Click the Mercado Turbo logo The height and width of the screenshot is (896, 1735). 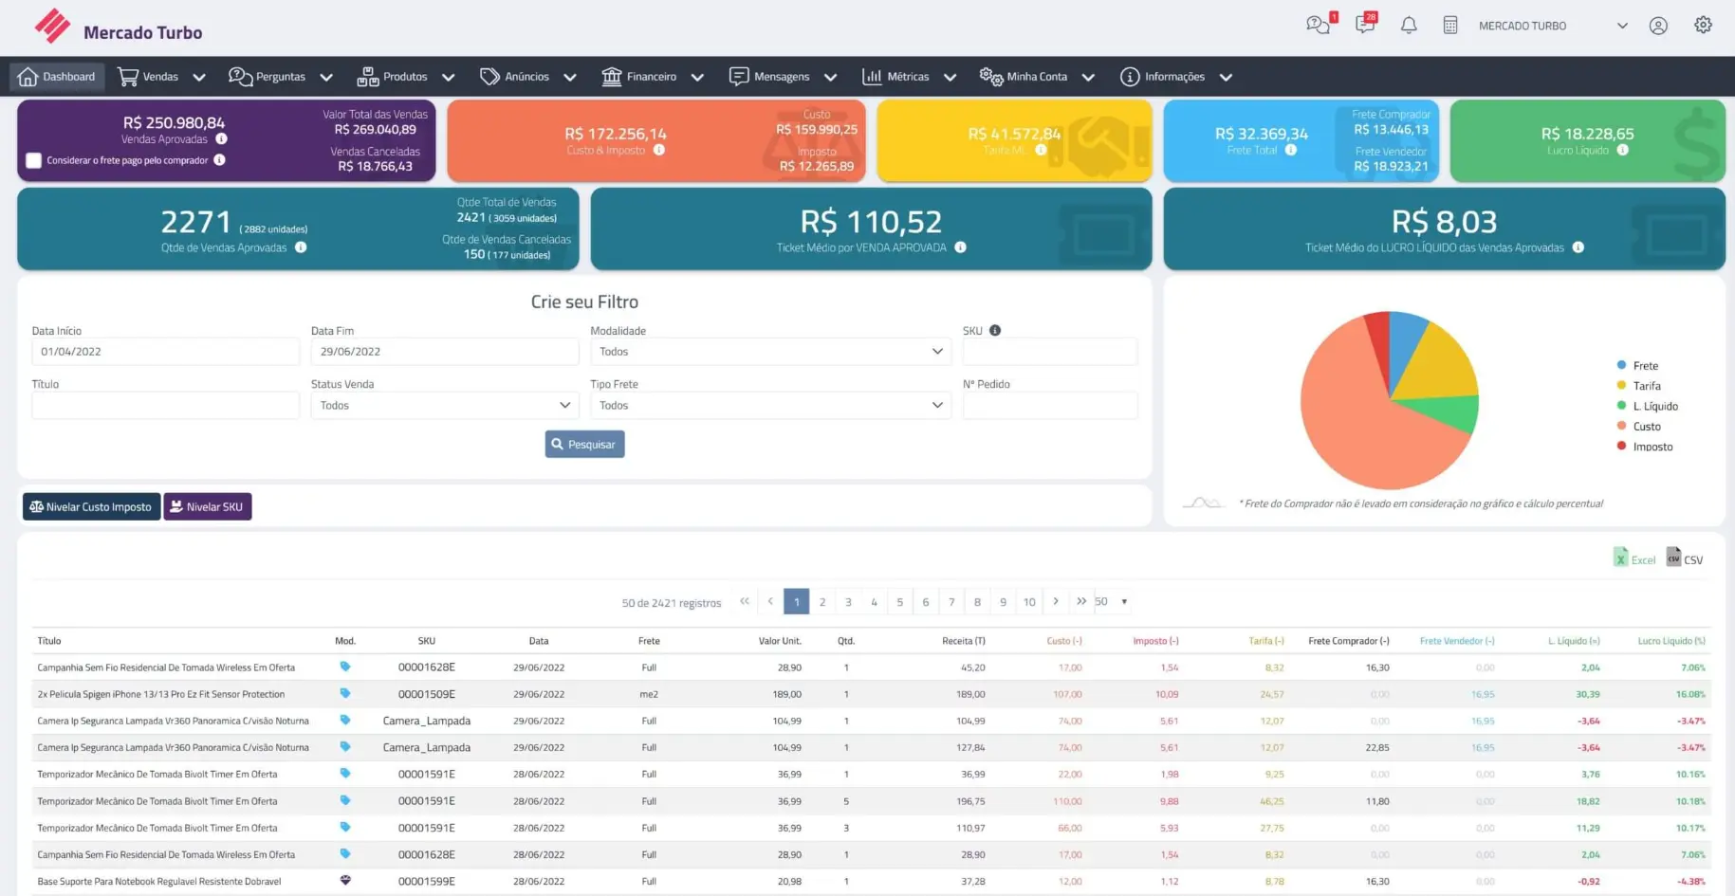pos(118,27)
